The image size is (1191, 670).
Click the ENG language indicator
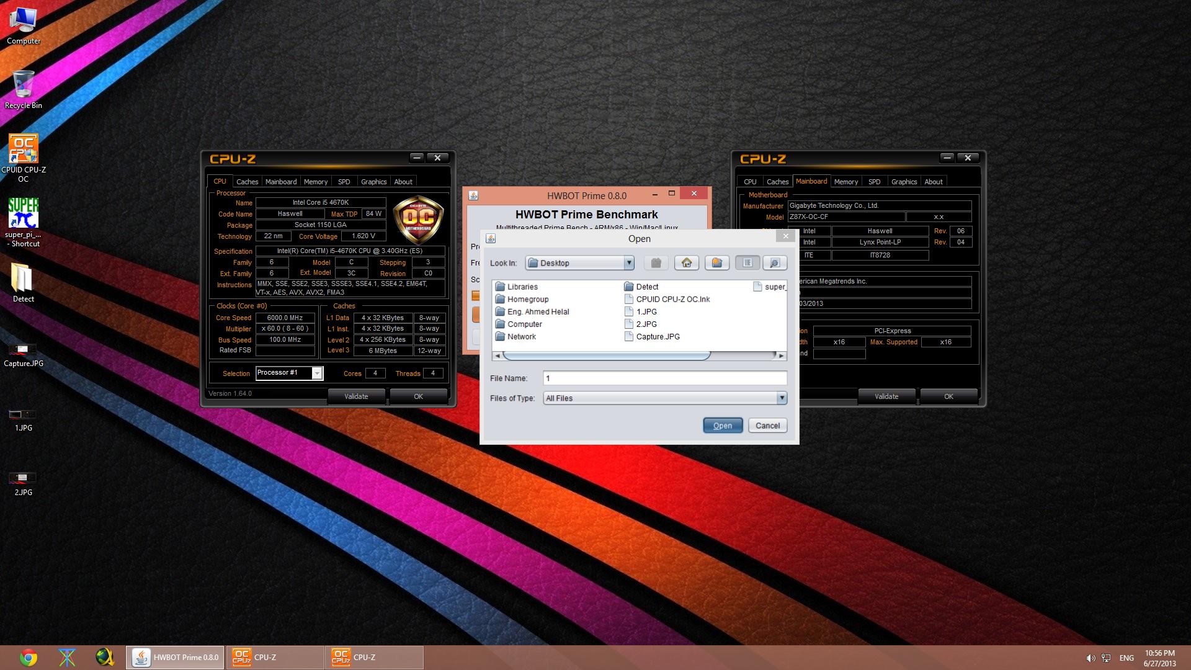point(1126,658)
